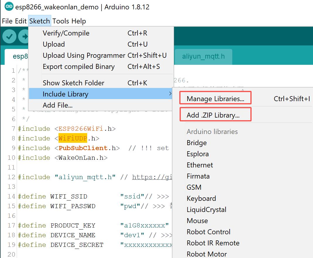The image size is (313, 258).
Task: Open the Edit menu
Action: (x=21, y=21)
